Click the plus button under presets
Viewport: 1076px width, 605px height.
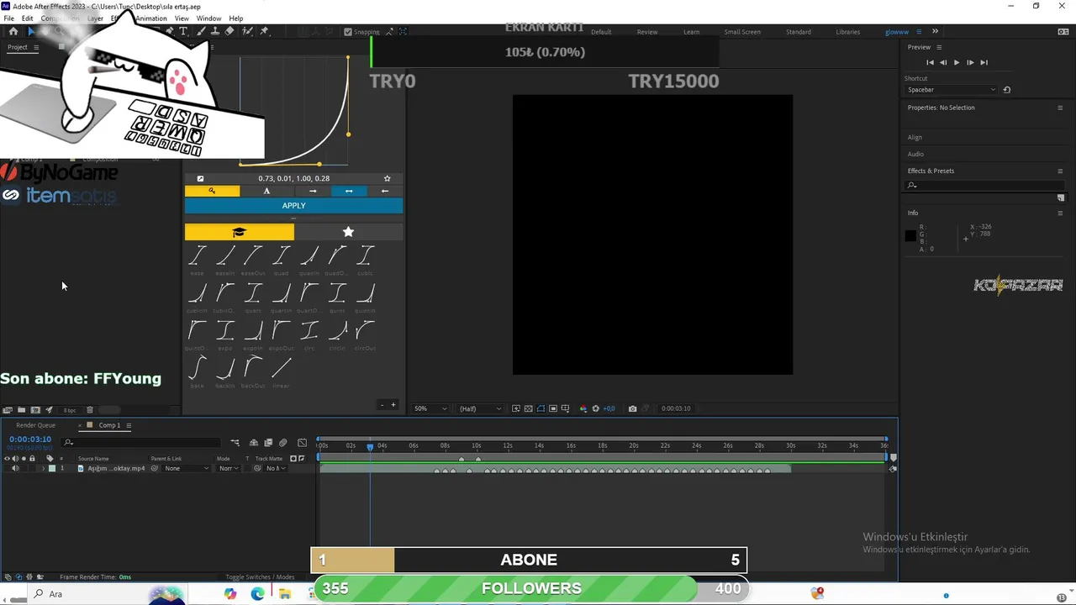tap(393, 405)
